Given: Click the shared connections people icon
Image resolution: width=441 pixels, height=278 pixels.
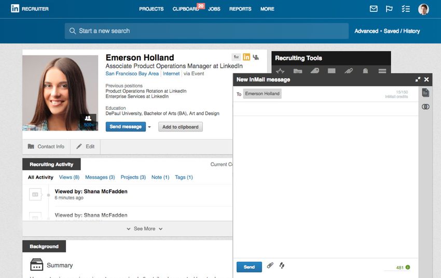Looking at the screenshot, I should tap(256, 57).
